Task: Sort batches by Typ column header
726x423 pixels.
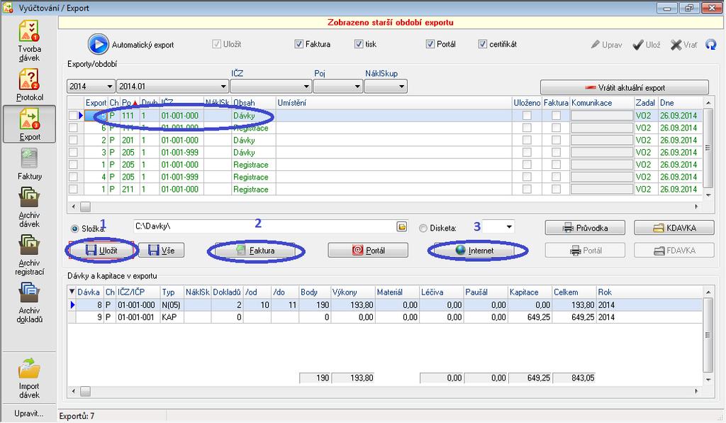Action: click(172, 292)
